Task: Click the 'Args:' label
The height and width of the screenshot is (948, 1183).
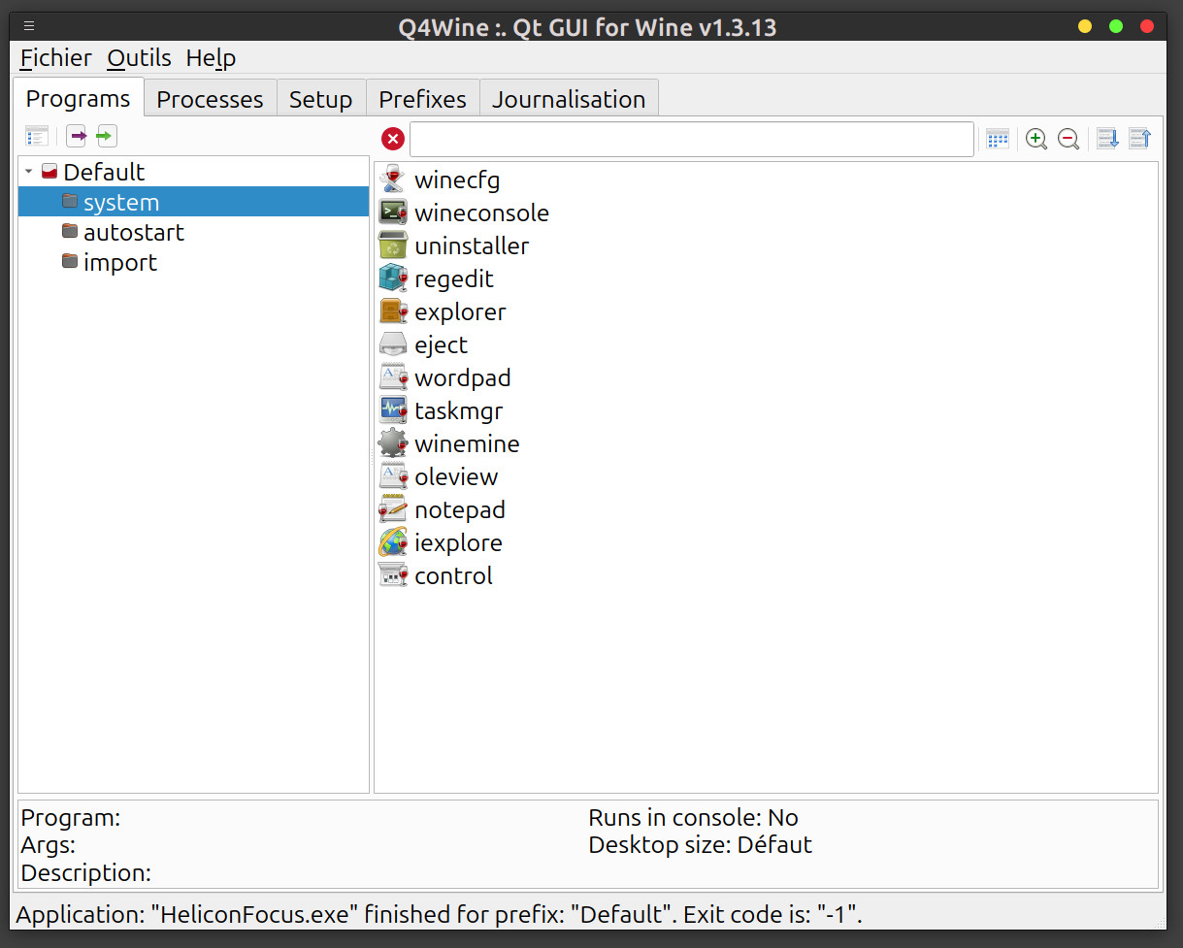Action: pos(48,845)
